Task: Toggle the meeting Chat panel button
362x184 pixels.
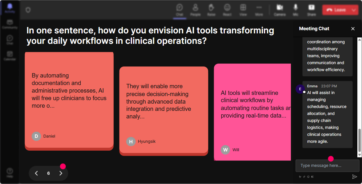Action: click(180, 10)
